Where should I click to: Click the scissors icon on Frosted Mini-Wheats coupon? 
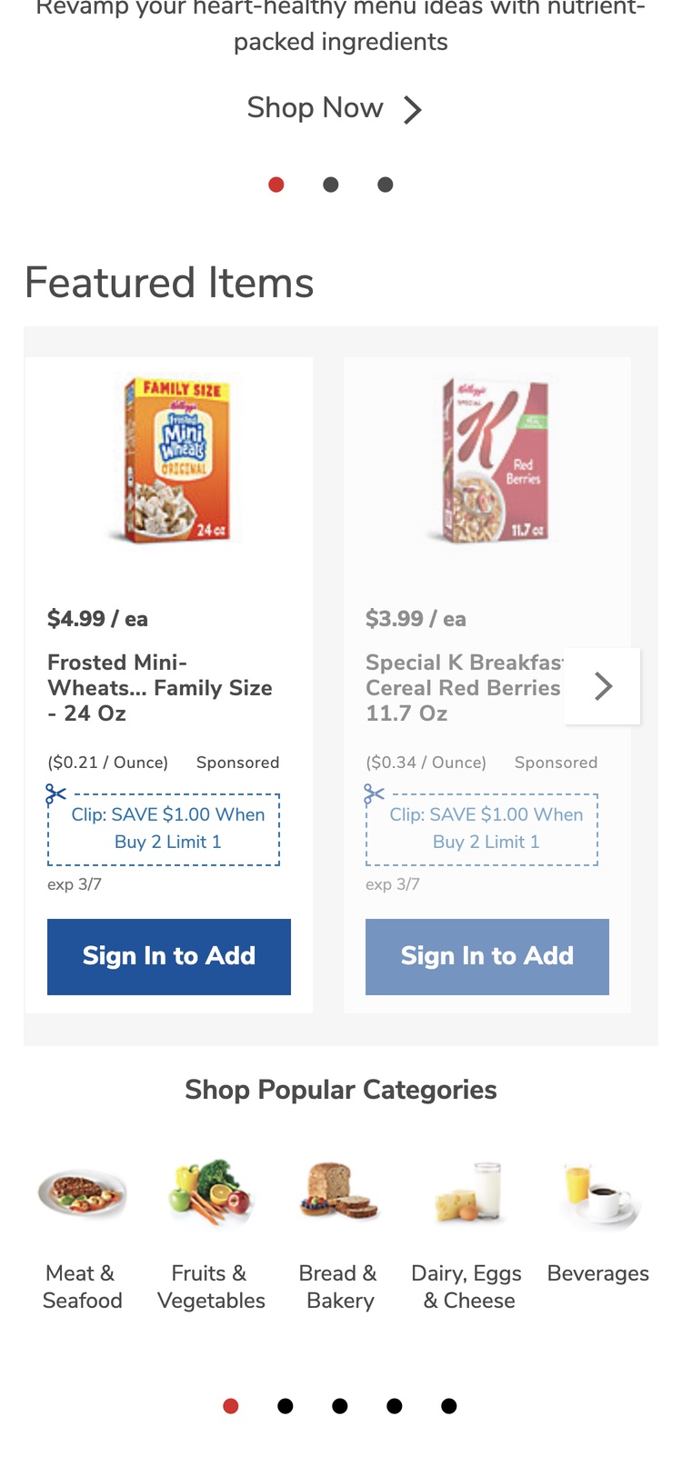pyautogui.click(x=56, y=795)
